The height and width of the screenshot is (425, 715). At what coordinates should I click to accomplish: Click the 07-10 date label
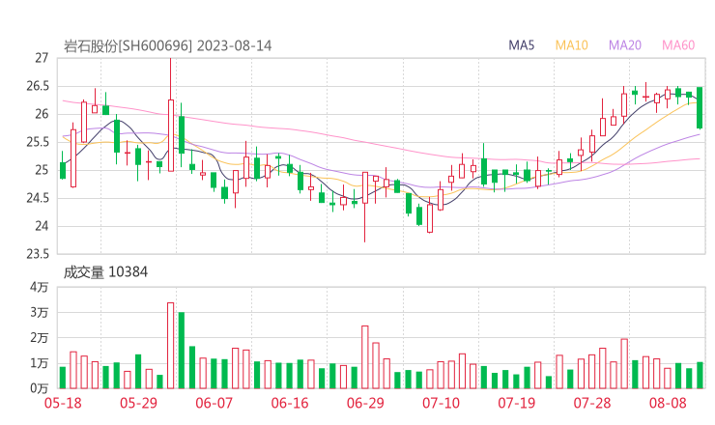pos(441,403)
